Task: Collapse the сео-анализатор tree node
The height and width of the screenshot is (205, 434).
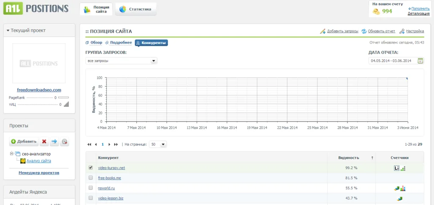Action: 11,154
